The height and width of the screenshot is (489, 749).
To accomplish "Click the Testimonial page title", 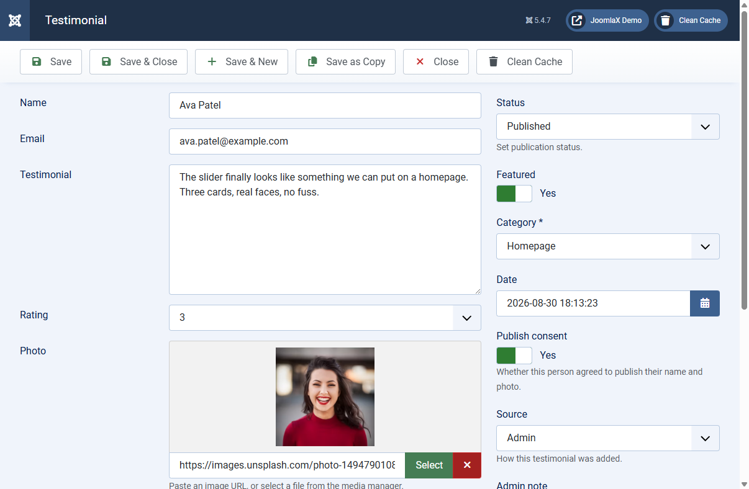I will 76,20.
